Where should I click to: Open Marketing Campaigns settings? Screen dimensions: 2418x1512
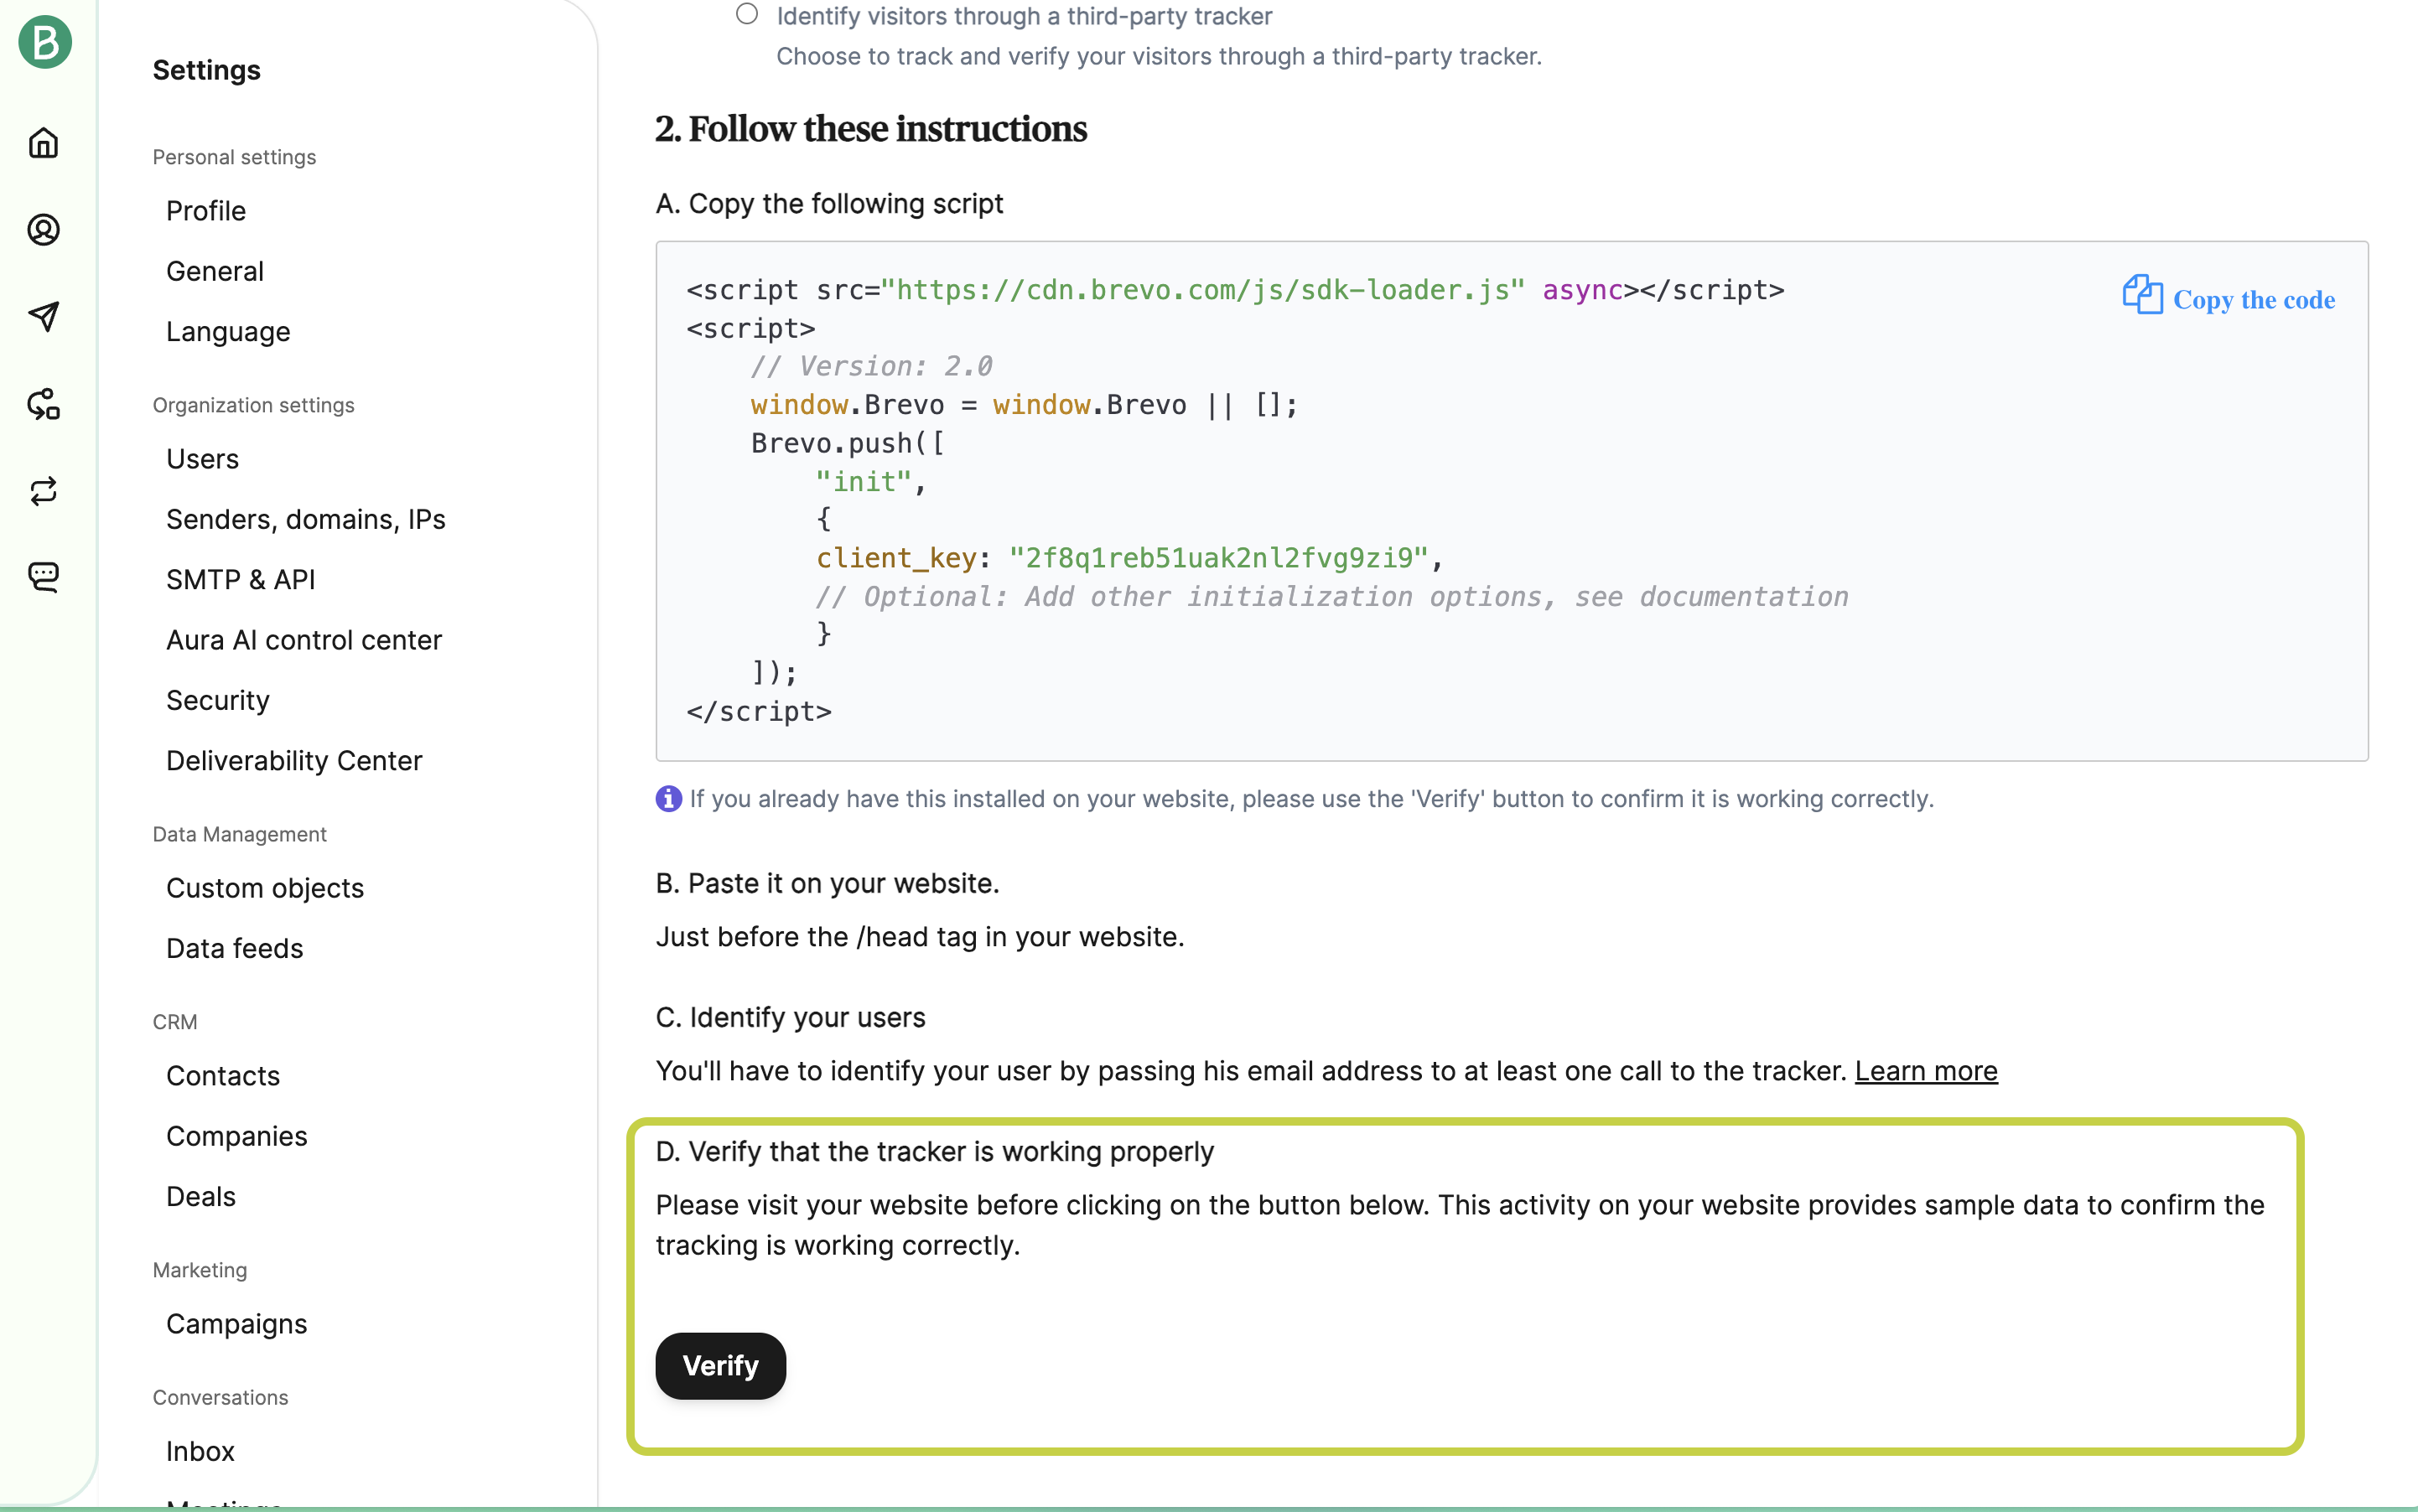(237, 1324)
